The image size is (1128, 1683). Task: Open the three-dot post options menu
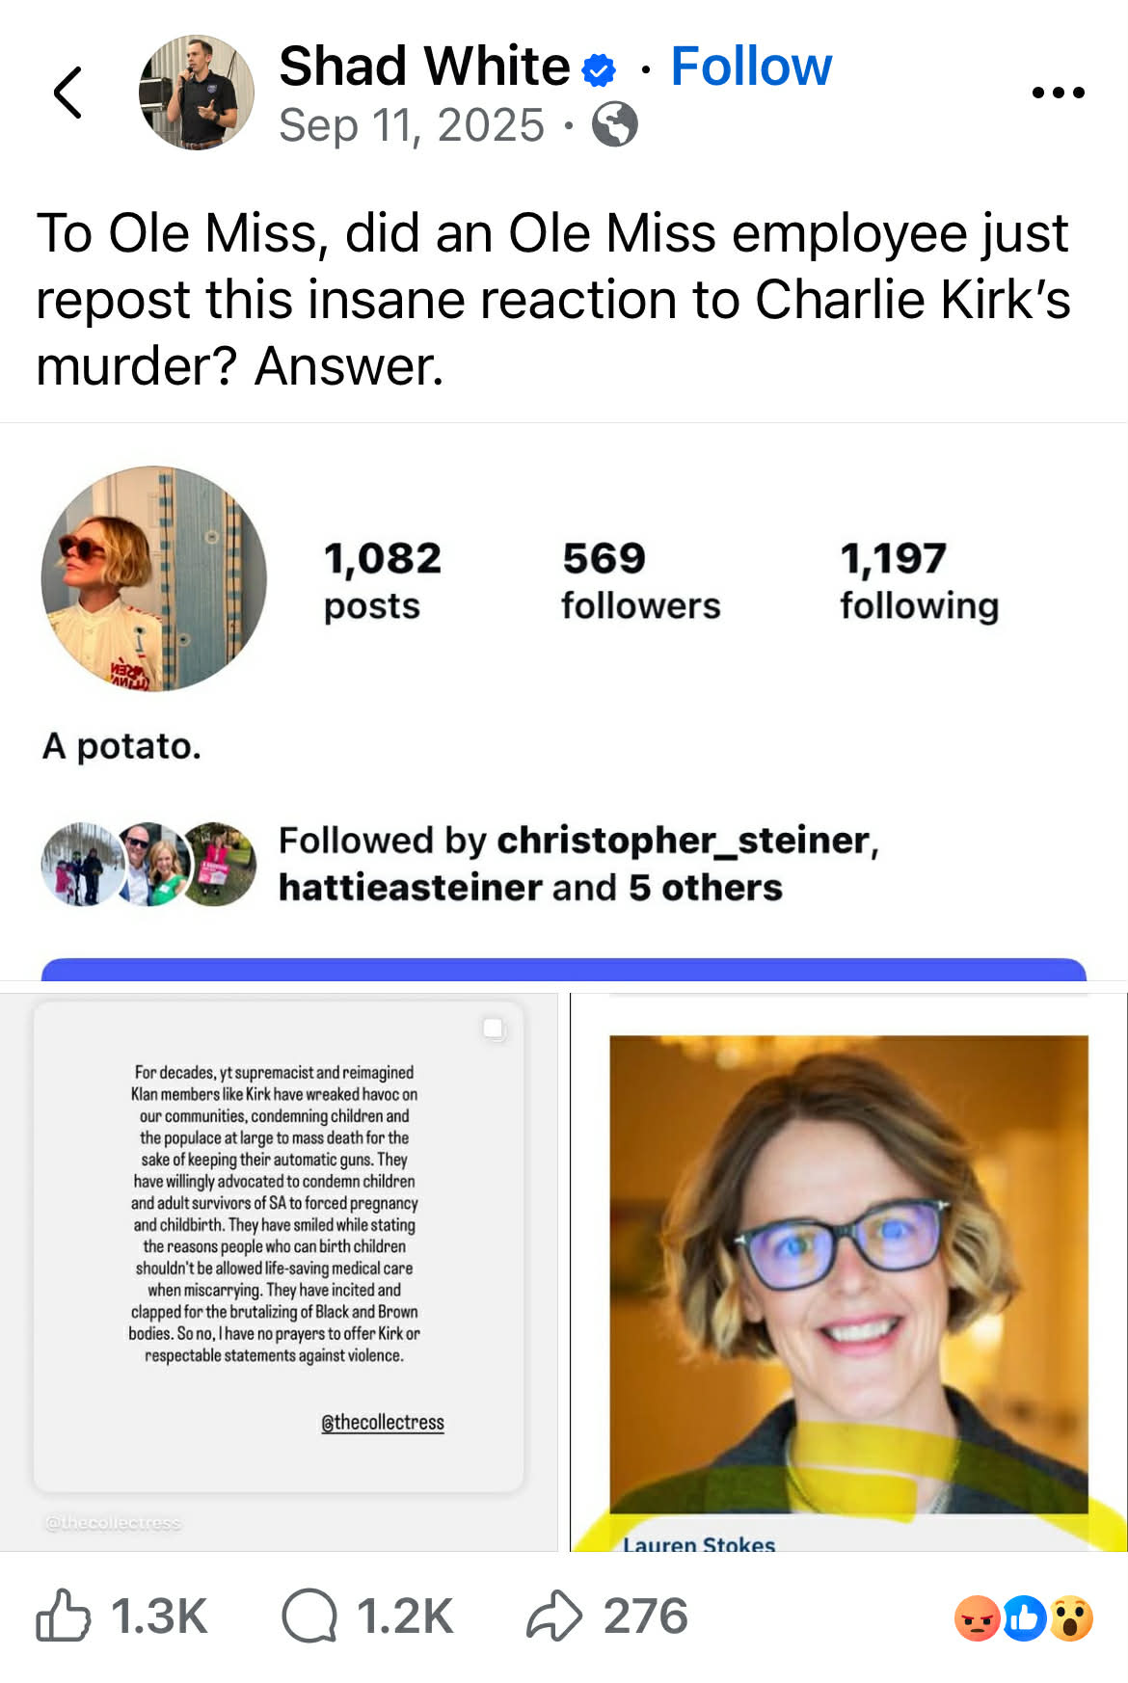tap(1058, 93)
